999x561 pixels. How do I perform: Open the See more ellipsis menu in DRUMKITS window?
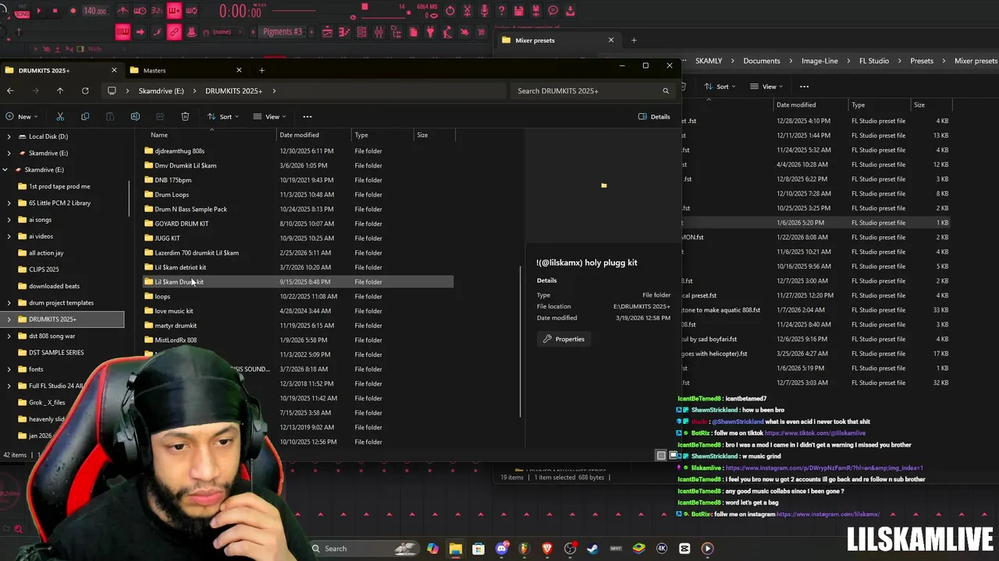point(308,117)
